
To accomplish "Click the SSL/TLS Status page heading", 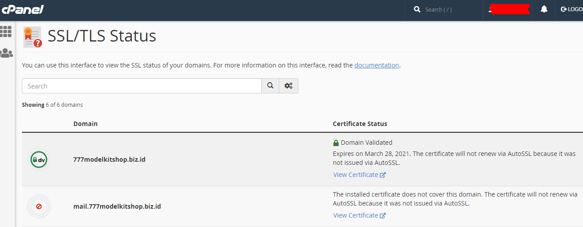I will [x=102, y=36].
